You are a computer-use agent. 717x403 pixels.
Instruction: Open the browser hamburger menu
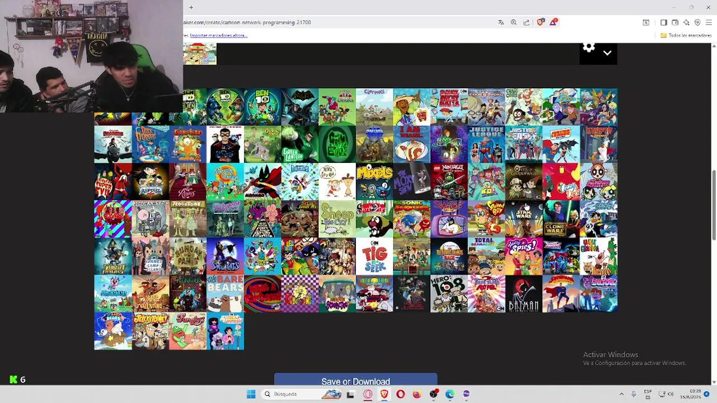pos(709,22)
